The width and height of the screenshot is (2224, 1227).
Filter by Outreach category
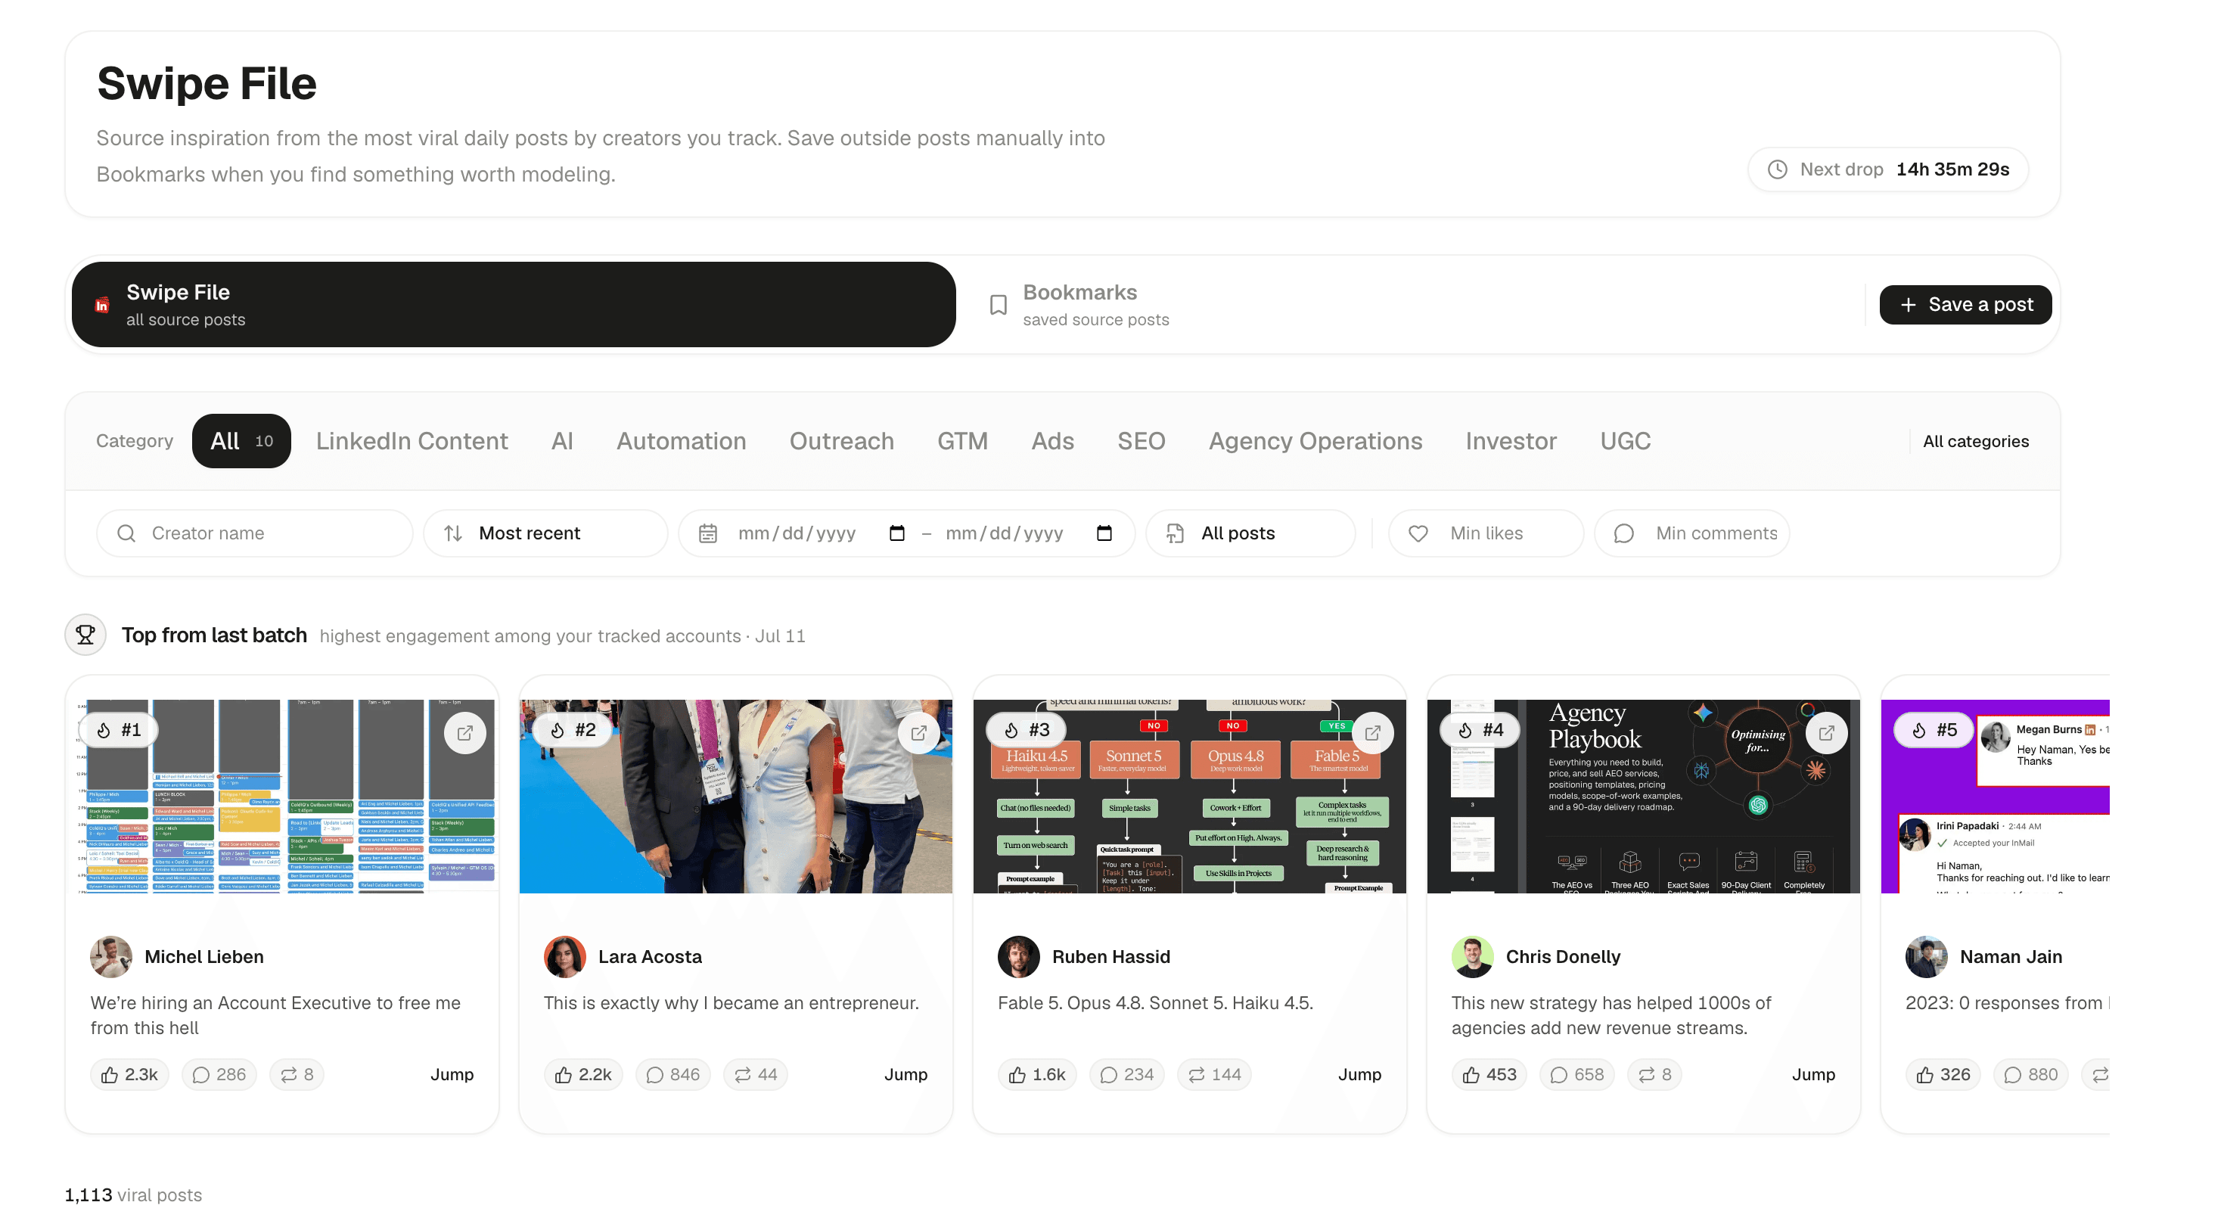click(842, 441)
